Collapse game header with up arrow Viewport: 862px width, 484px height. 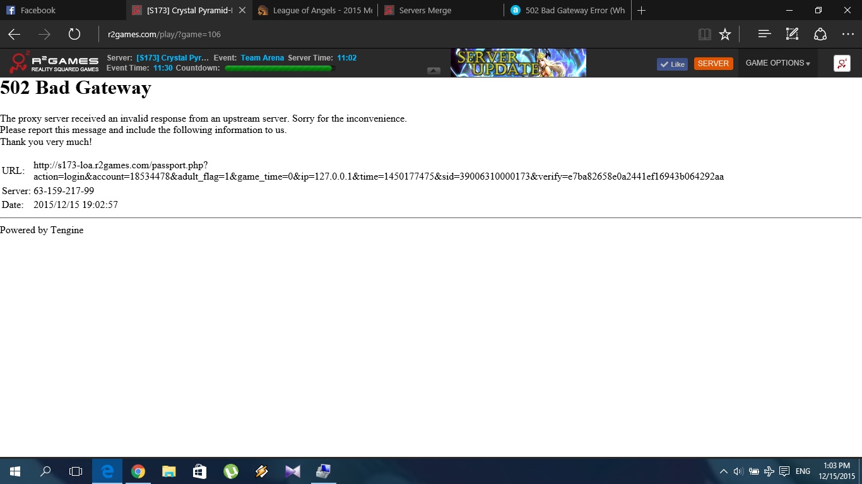pyautogui.click(x=434, y=71)
